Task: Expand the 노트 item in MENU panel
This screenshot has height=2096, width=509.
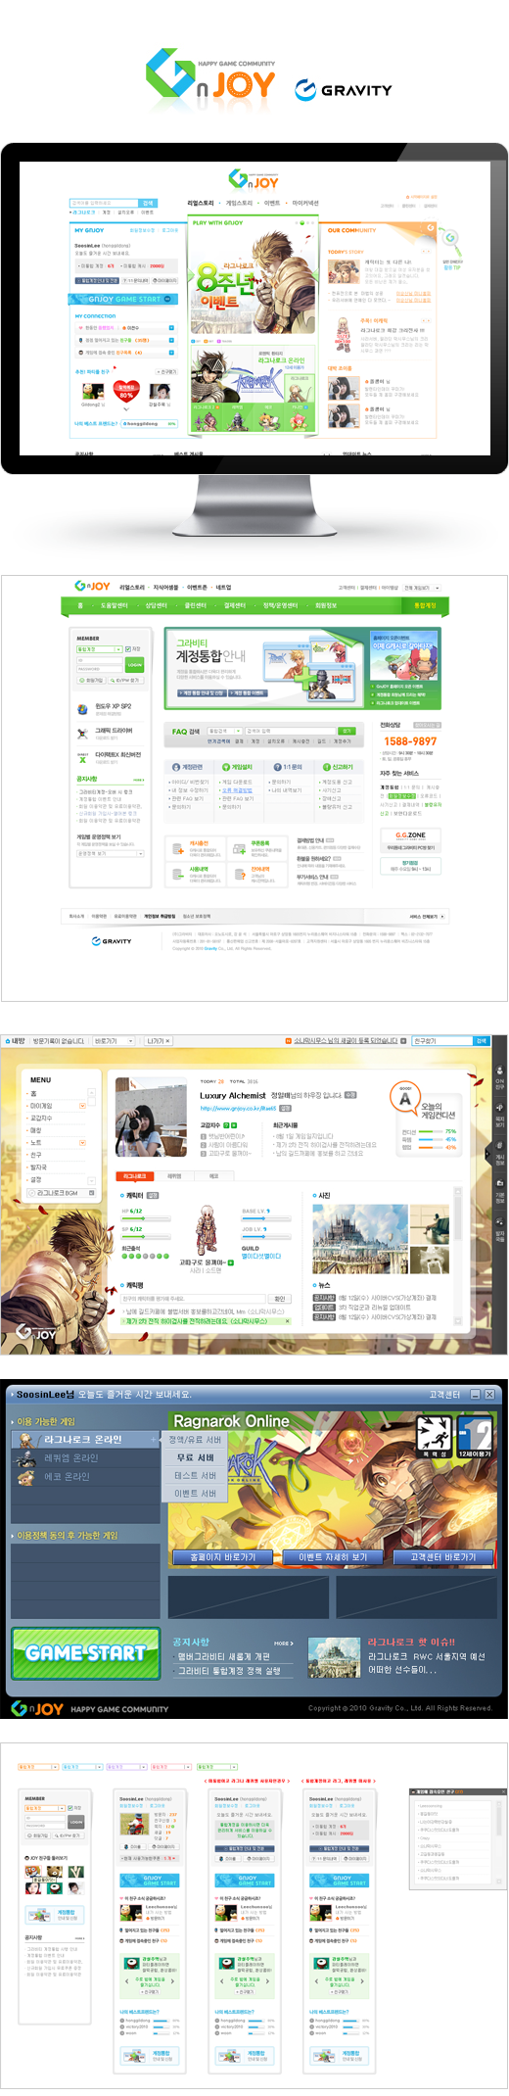Action: point(82,1142)
